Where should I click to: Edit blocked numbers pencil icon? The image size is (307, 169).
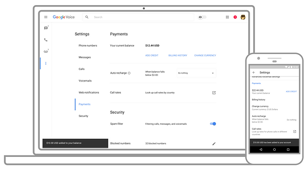pyautogui.click(x=214, y=144)
